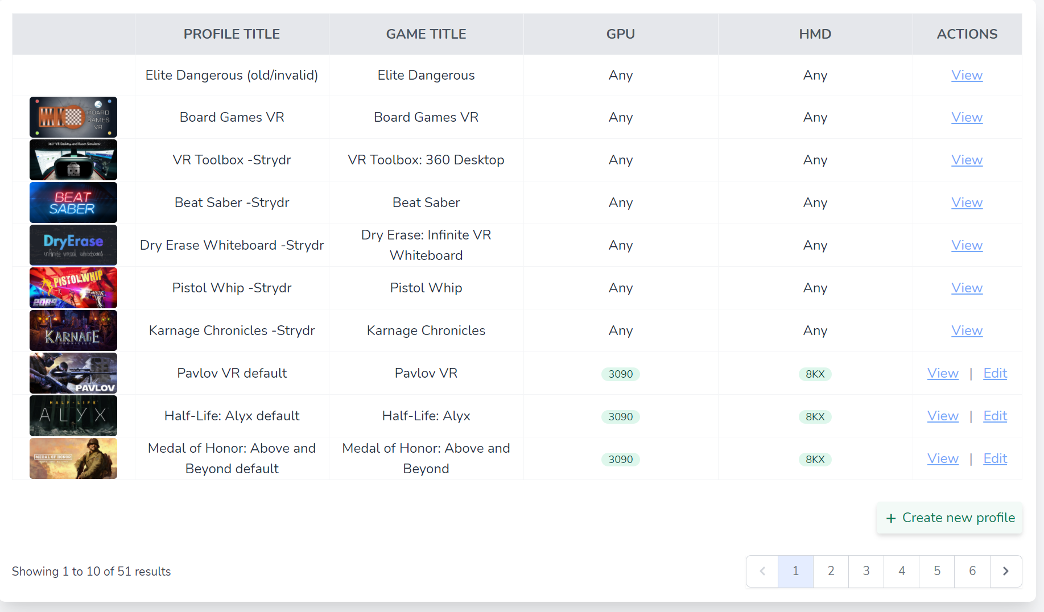The image size is (1044, 612).
Task: Click the 8KX badge in Medal of Honor row
Action: coord(815,459)
